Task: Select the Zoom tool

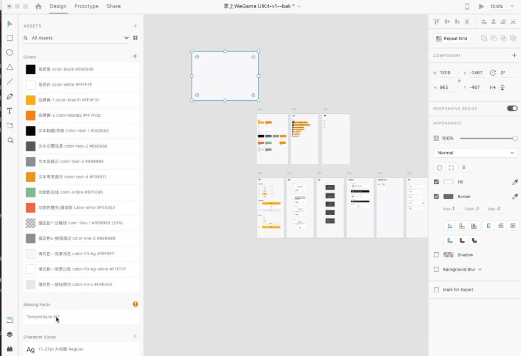Action: pyautogui.click(x=10, y=140)
